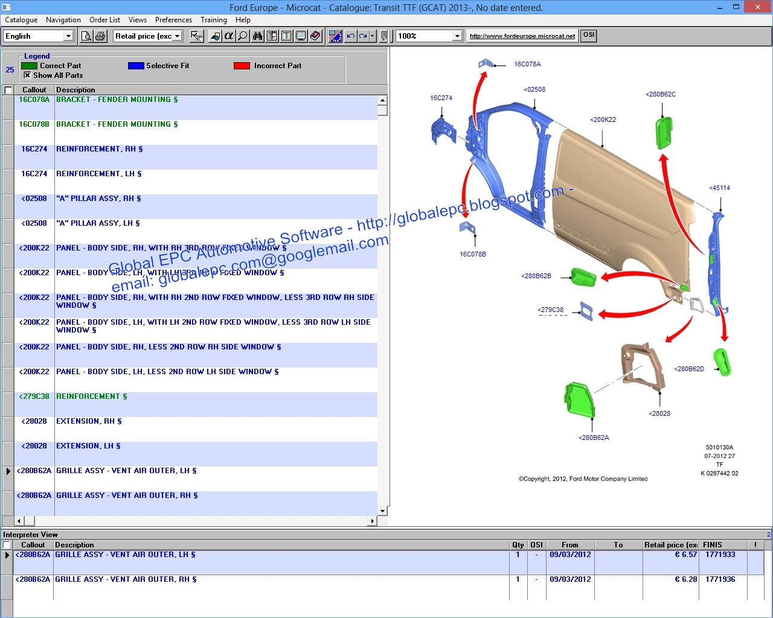Open the Catalogue menu
The image size is (773, 618).
coord(21,20)
